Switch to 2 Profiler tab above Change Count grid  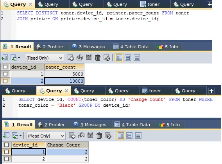click(53, 125)
